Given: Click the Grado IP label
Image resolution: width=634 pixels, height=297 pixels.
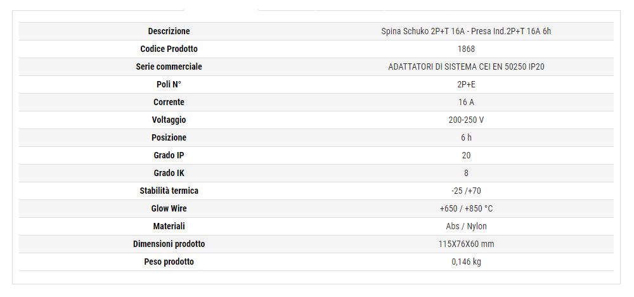Looking at the screenshot, I should (x=169, y=155).
